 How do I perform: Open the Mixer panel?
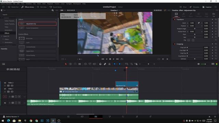point(183,7)
